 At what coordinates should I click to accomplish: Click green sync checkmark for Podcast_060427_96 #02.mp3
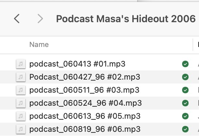click(185, 77)
